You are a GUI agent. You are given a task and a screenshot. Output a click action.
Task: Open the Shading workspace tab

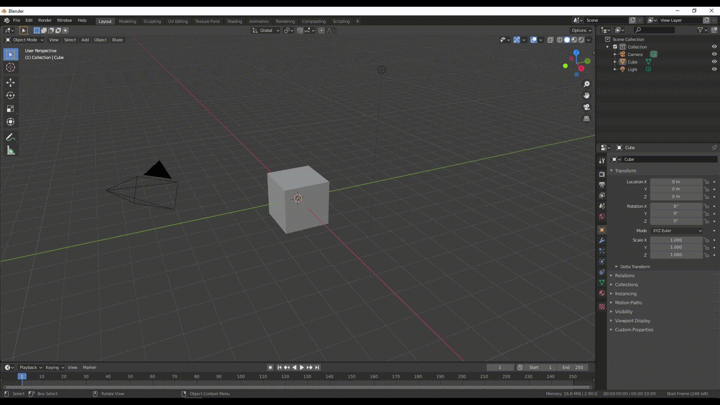click(x=234, y=21)
